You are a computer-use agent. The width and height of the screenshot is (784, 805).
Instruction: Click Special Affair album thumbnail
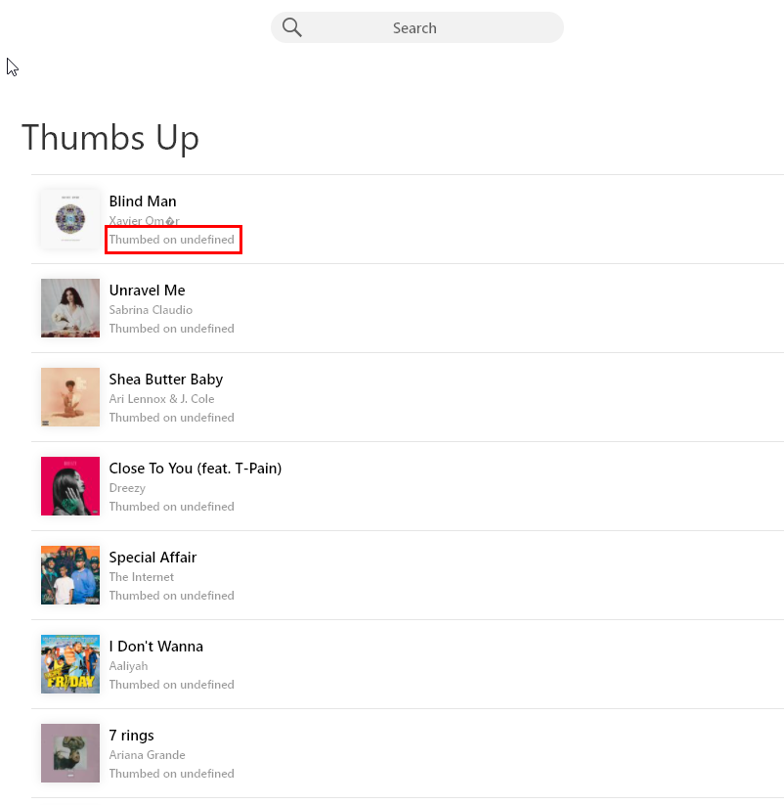coord(70,575)
